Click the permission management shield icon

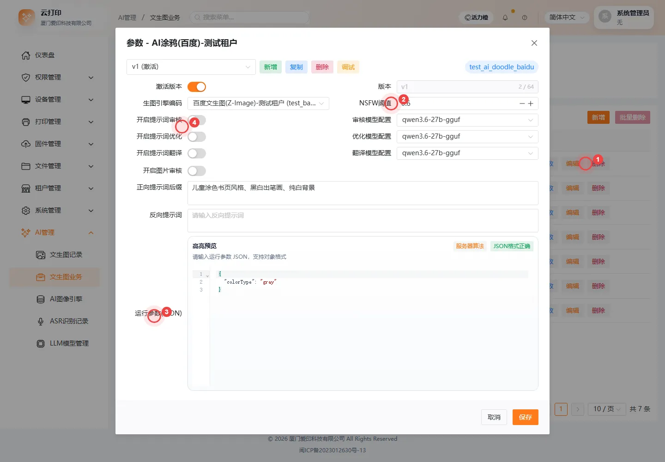tap(26, 77)
